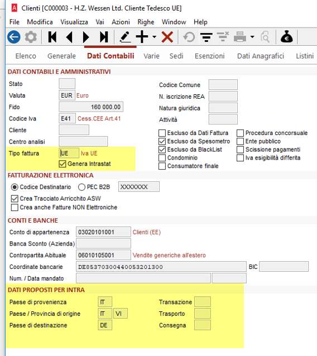Switch to the Sedi tab
Image resolution: width=317 pixels, height=356 pixels.
[176, 56]
